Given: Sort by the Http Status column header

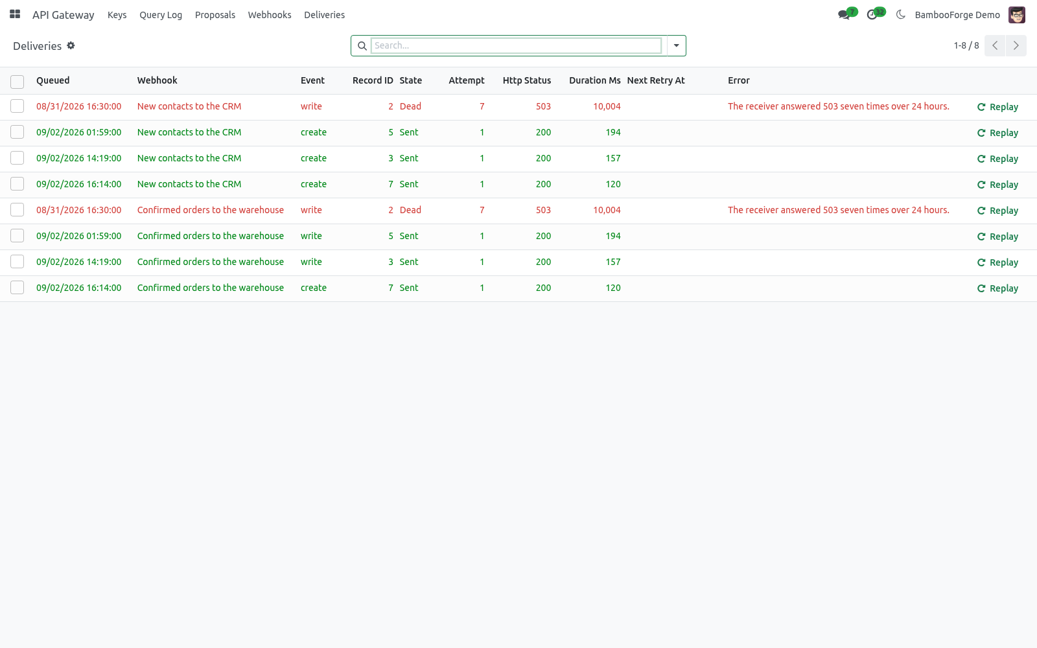Looking at the screenshot, I should point(527,80).
